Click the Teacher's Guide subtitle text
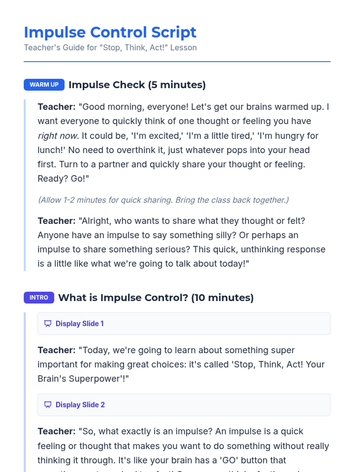The width and height of the screenshot is (354, 472). (x=110, y=47)
